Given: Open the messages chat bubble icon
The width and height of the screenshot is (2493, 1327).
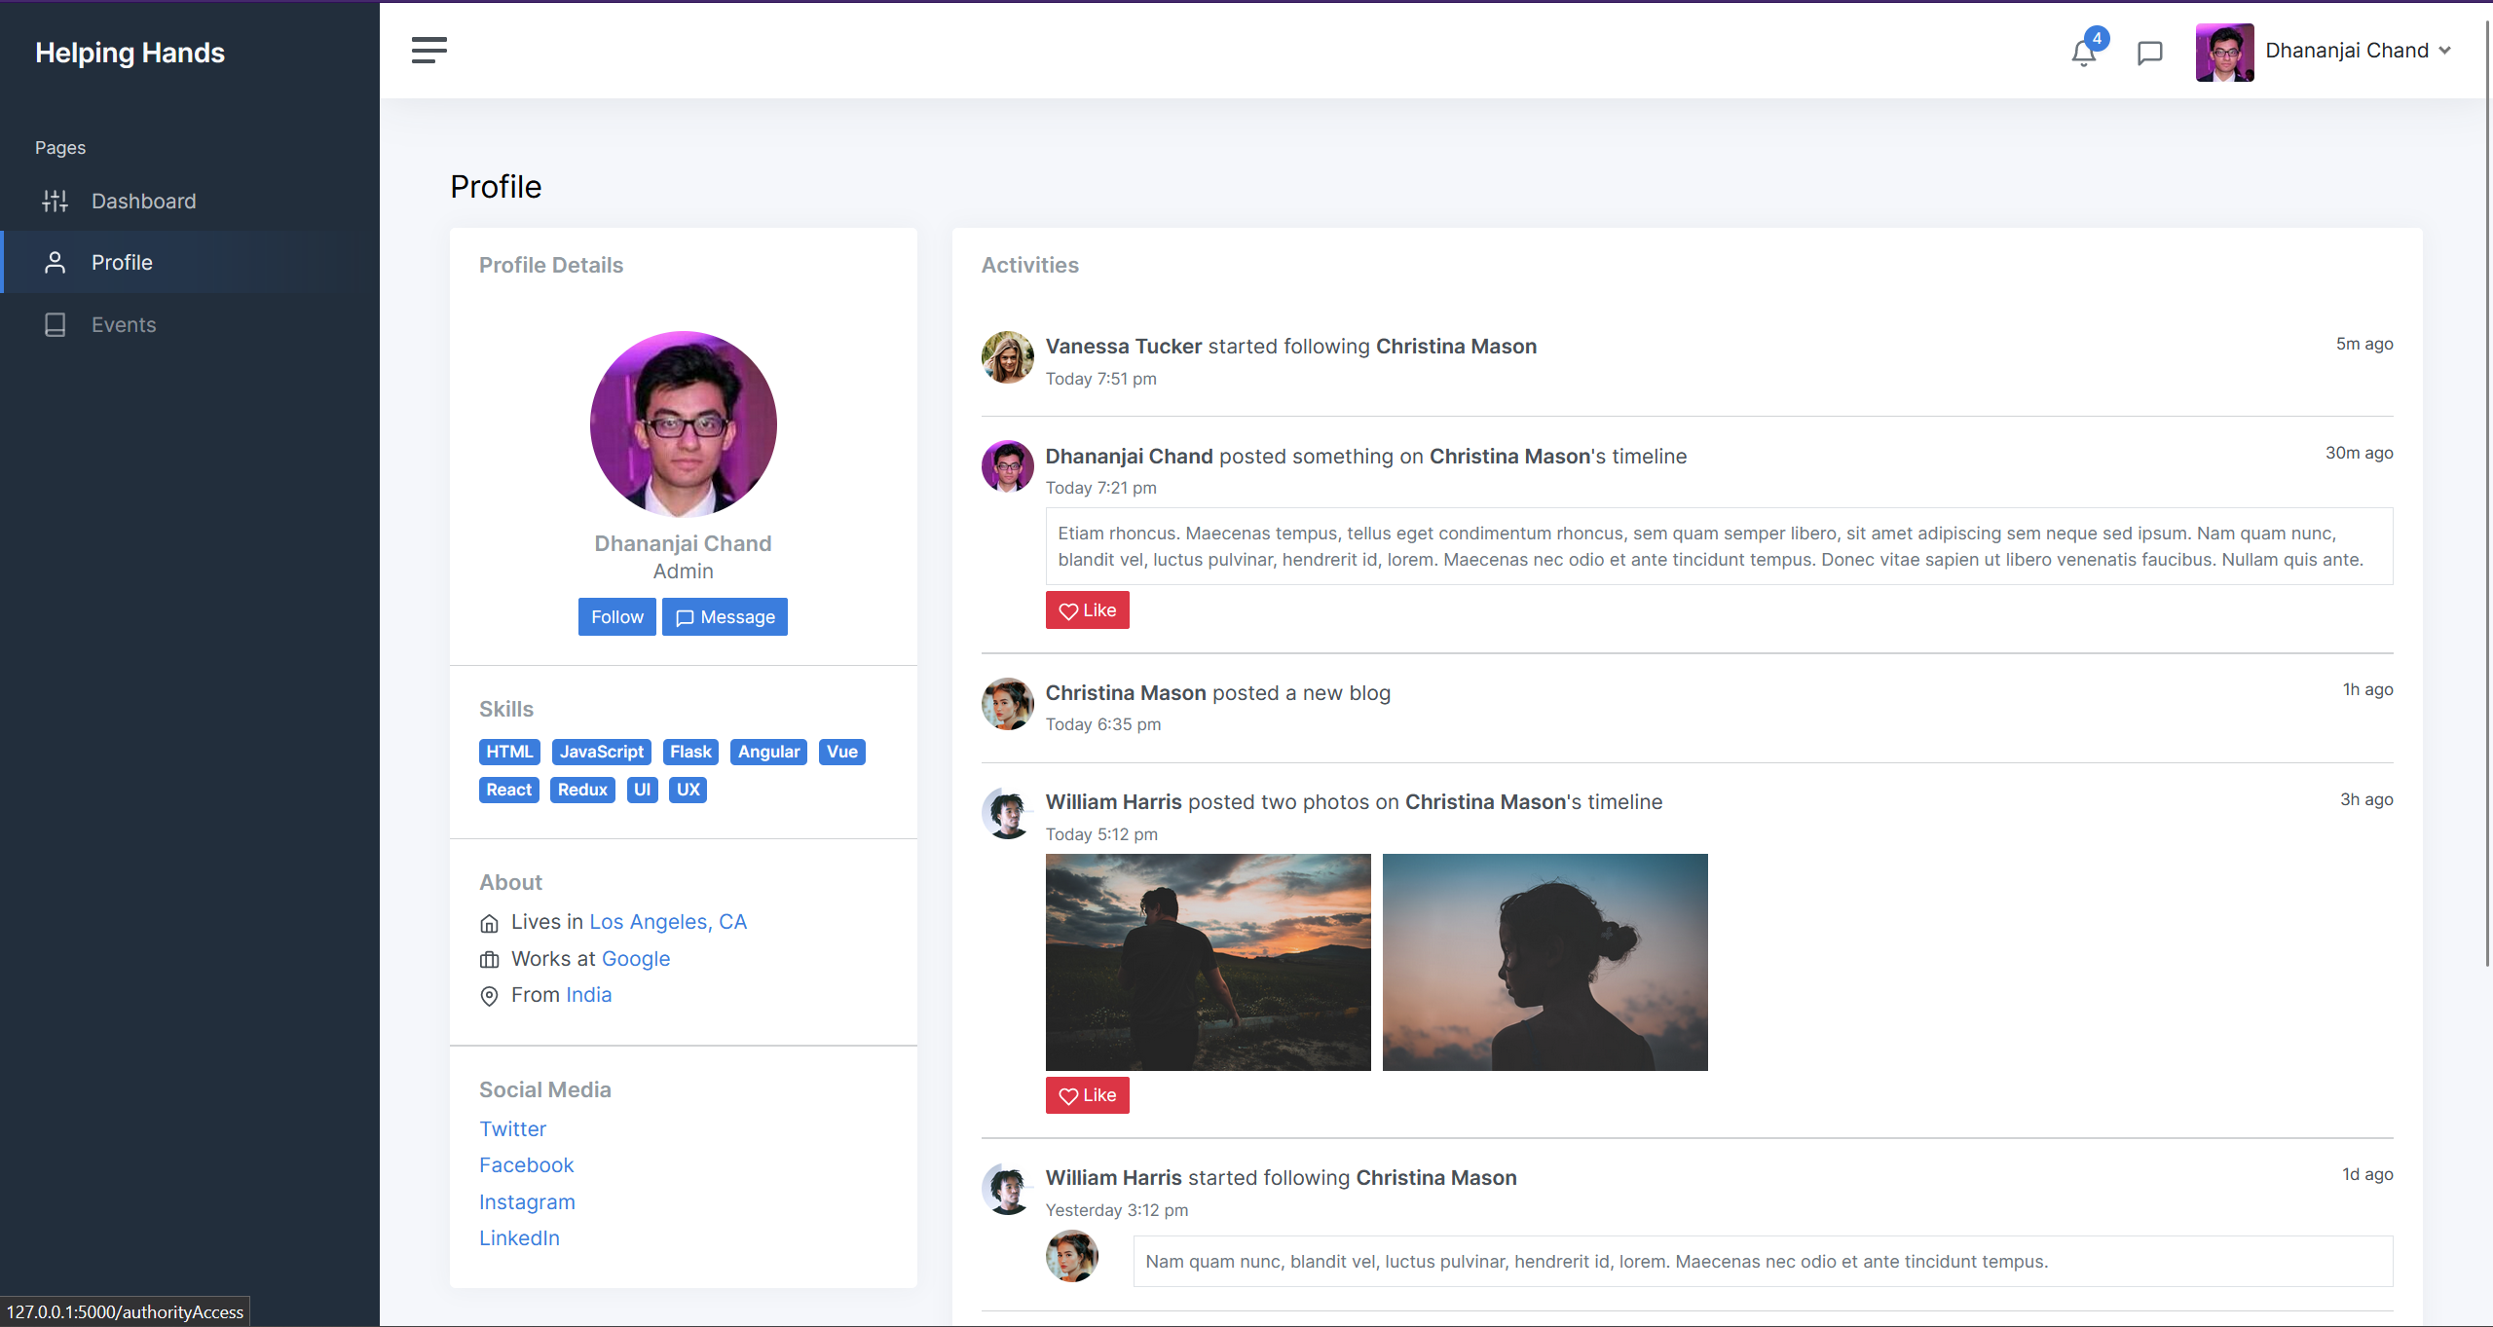Looking at the screenshot, I should 2149,53.
